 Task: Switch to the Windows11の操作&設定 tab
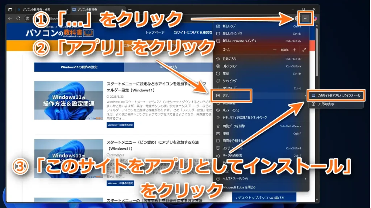pos(79,67)
